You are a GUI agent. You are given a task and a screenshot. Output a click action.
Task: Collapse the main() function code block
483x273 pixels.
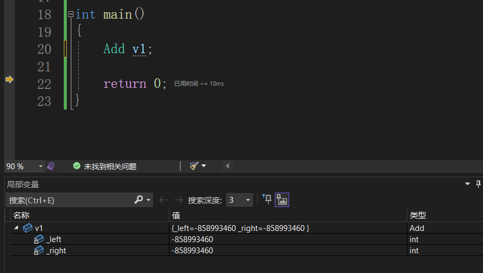click(x=71, y=14)
